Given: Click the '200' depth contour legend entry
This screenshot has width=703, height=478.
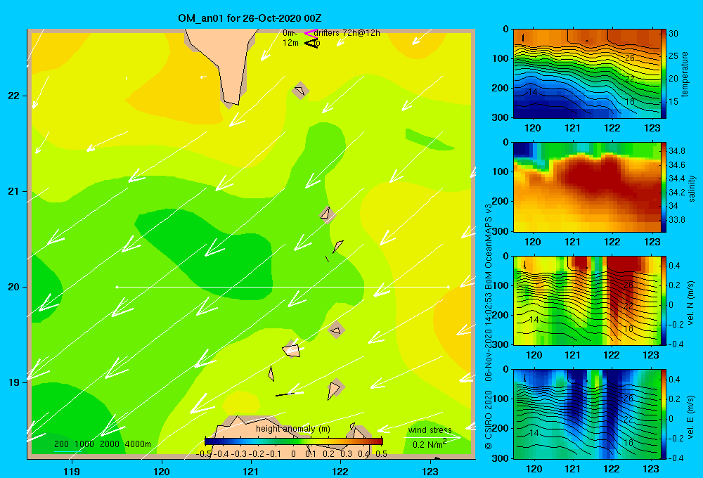Looking at the screenshot, I should click(61, 444).
